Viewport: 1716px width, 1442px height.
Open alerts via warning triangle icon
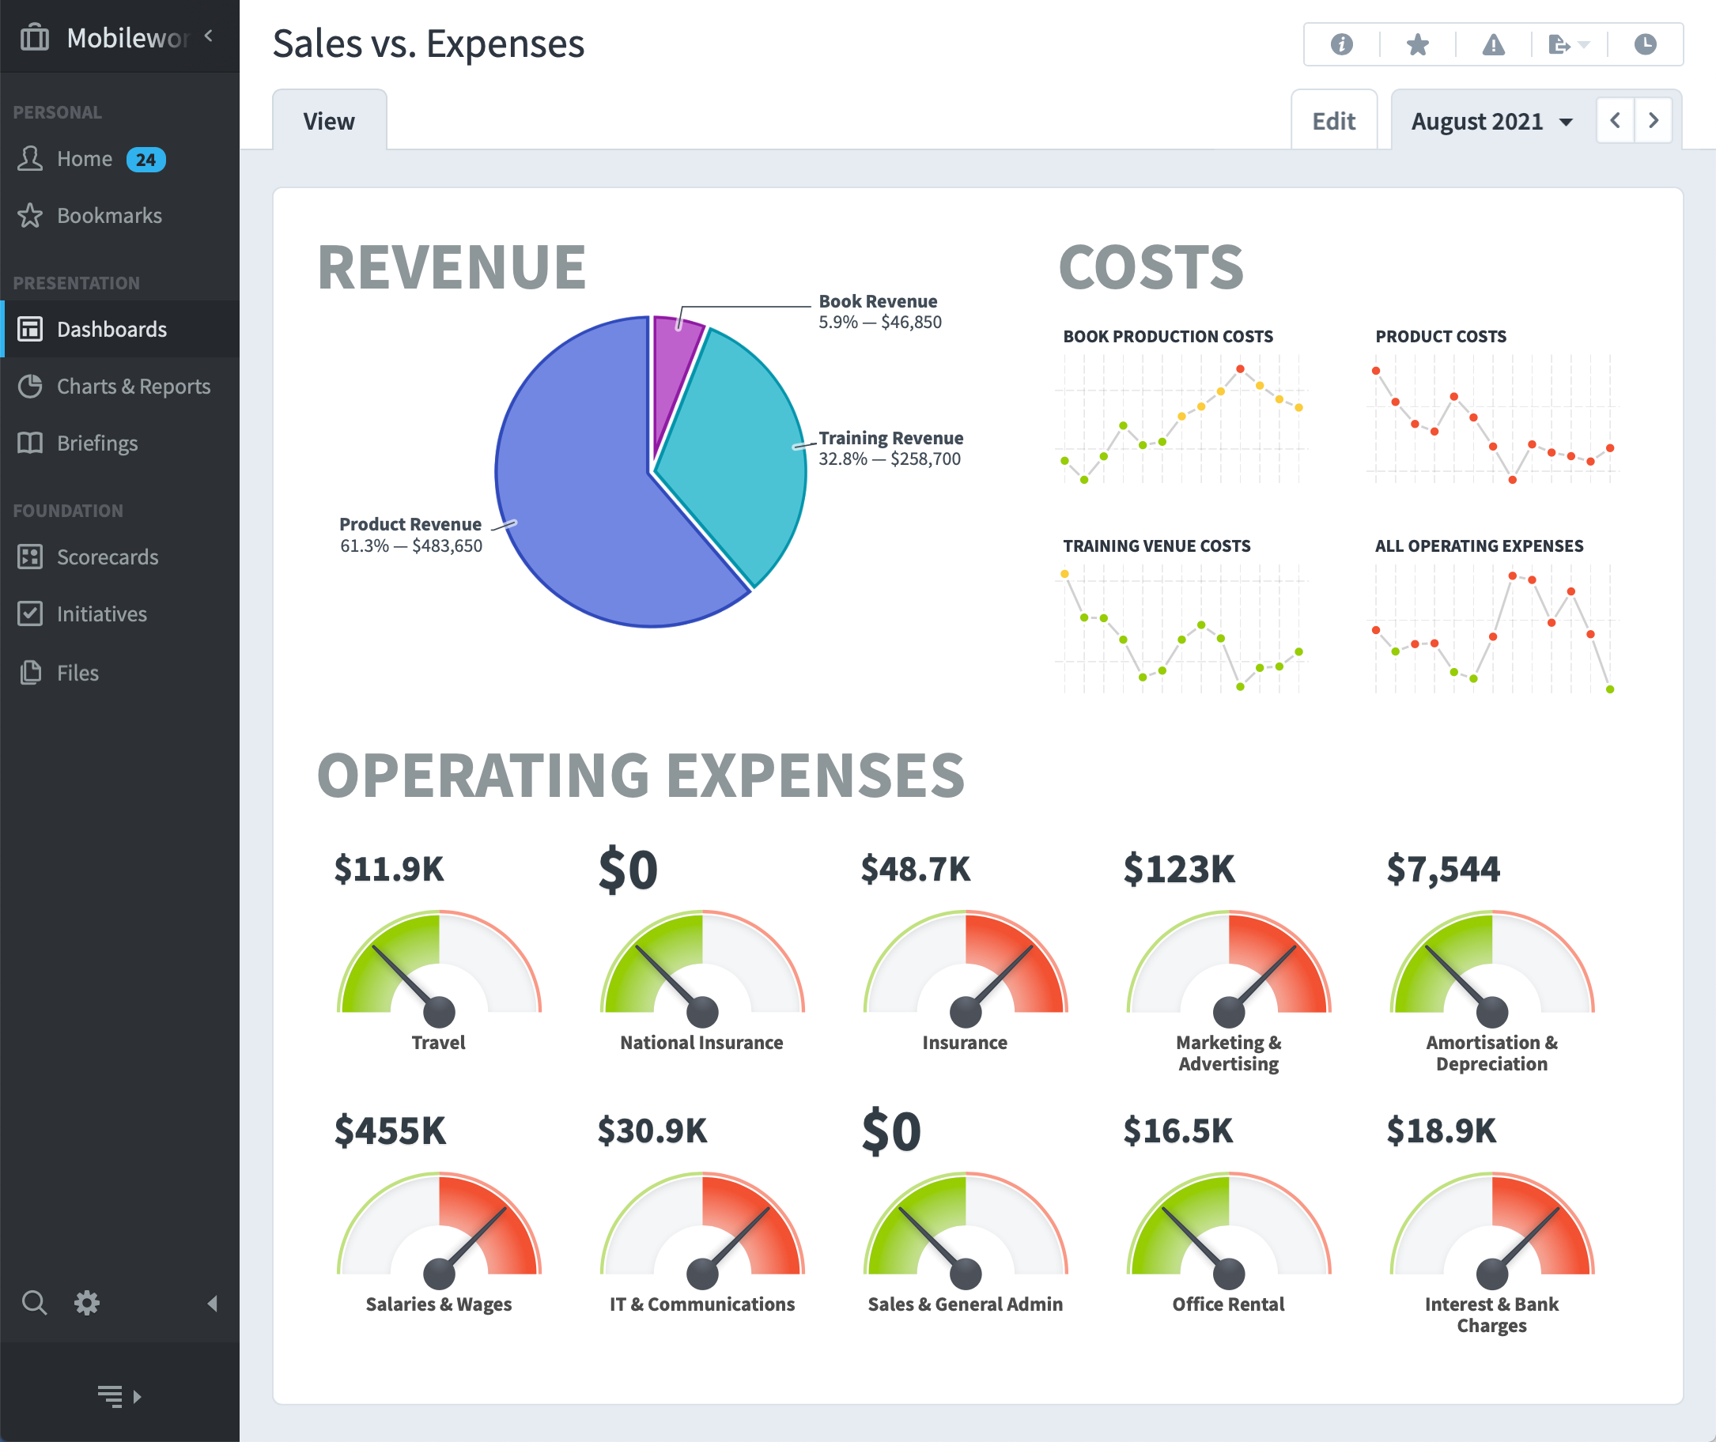point(1493,44)
